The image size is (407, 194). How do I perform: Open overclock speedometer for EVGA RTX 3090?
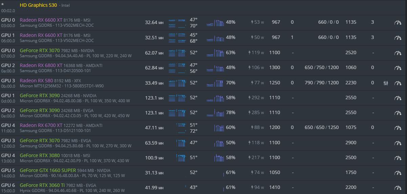click(398, 113)
